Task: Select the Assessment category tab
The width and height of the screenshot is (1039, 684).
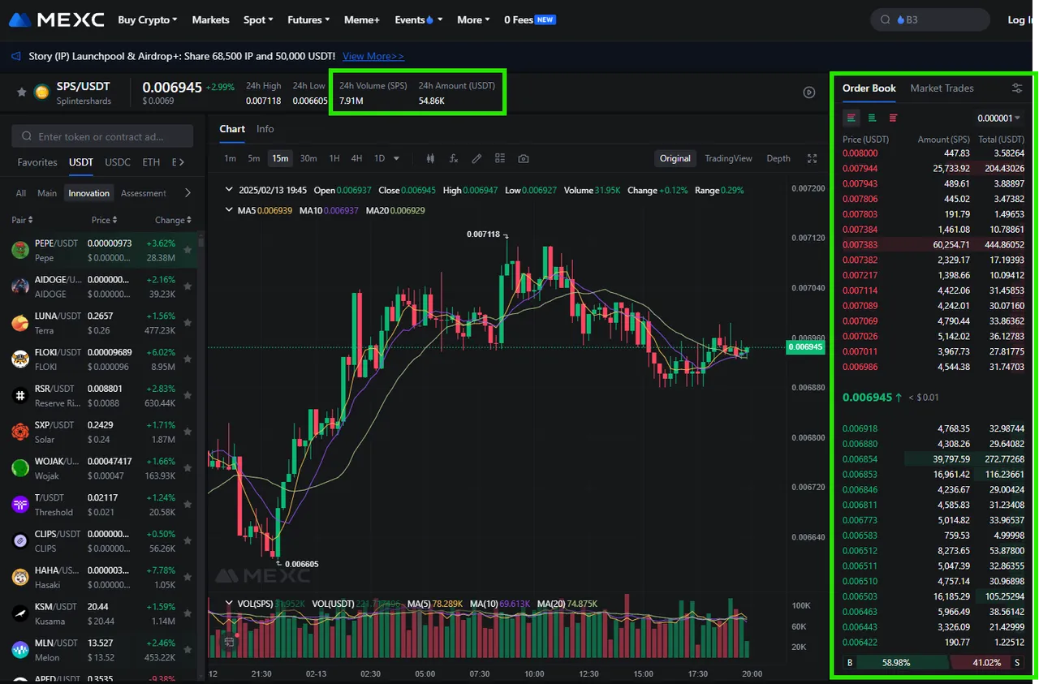Action: tap(144, 193)
